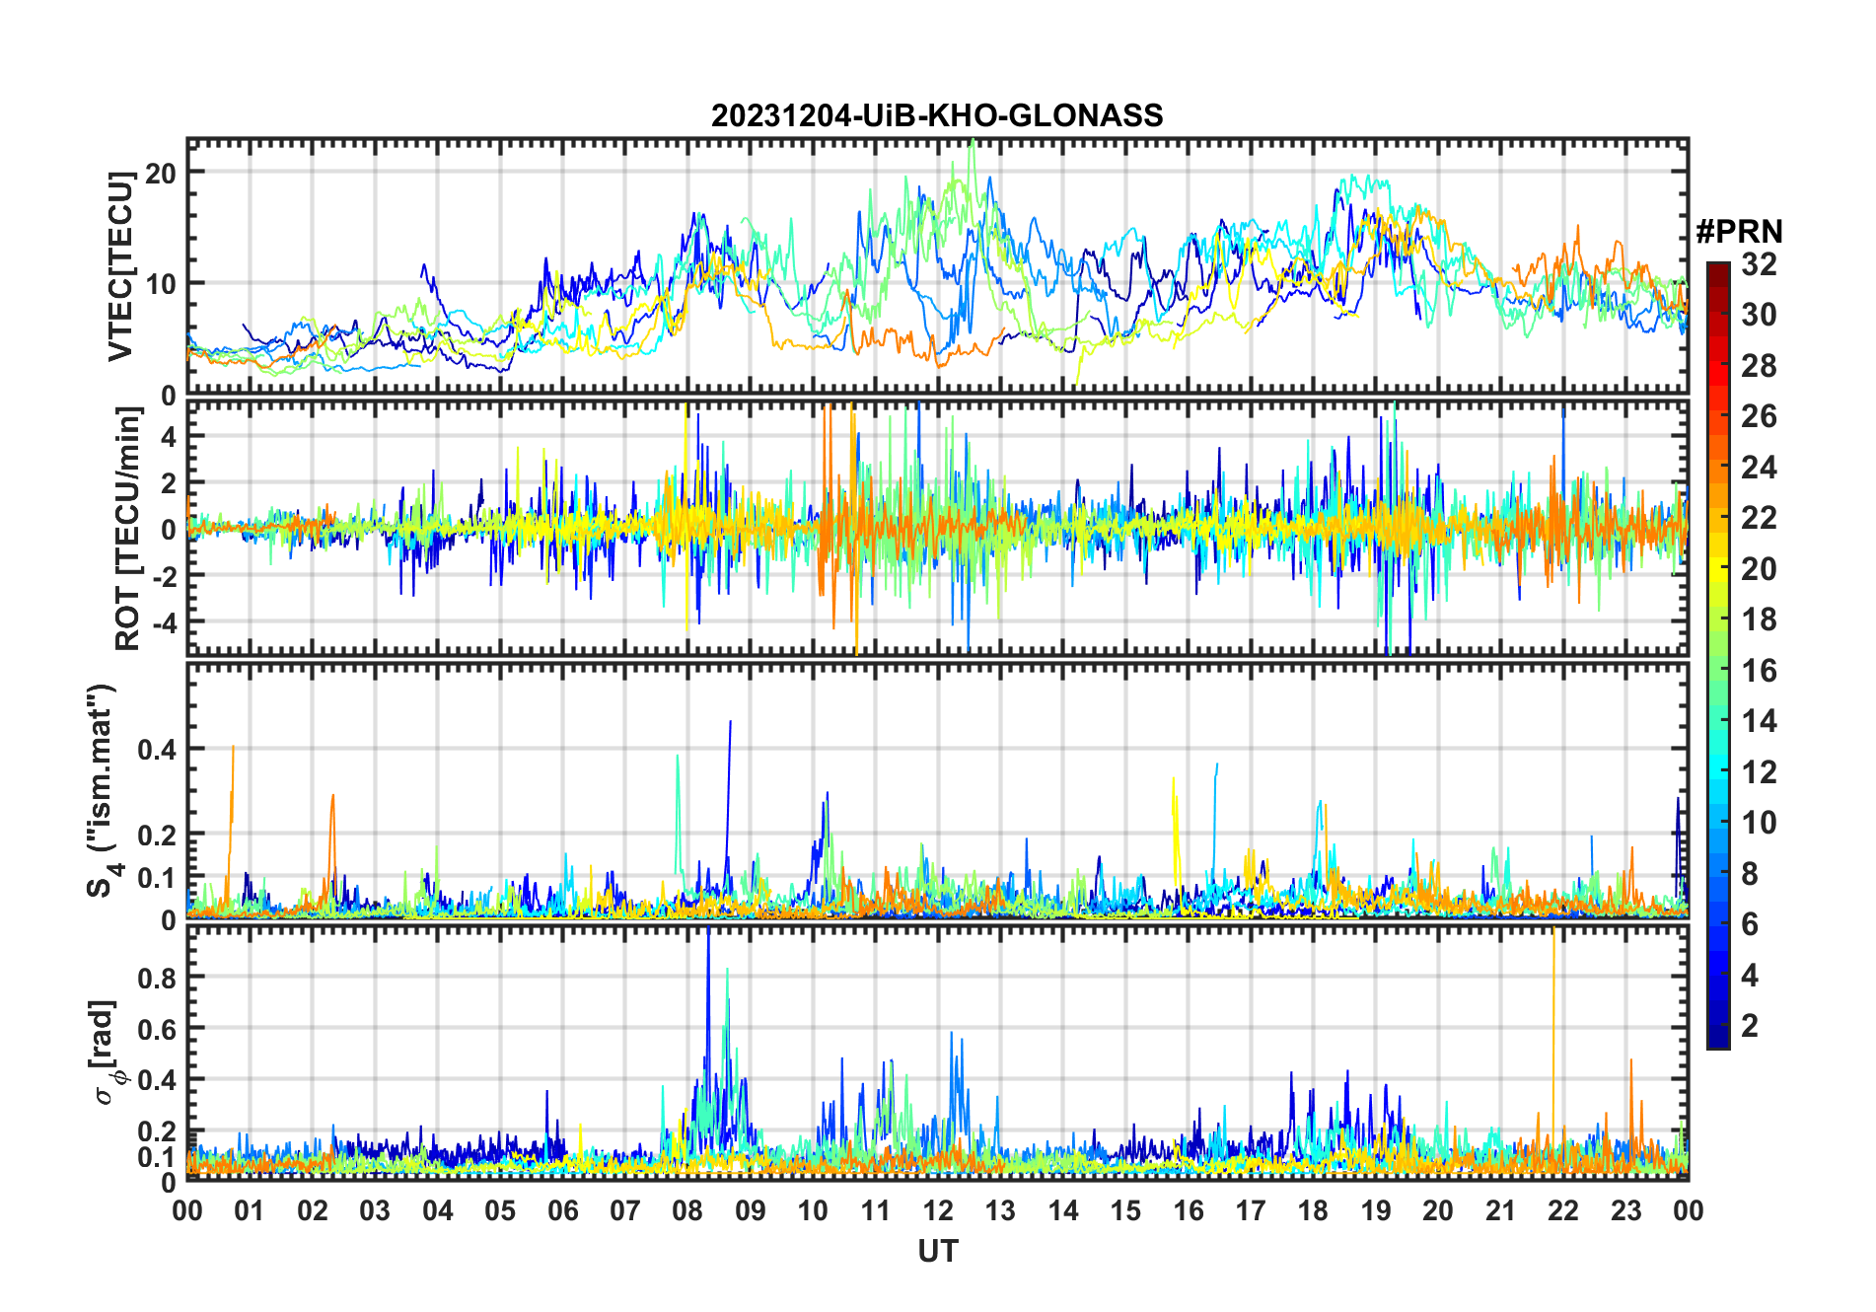Click the 12 hour tick on the UT axis
This screenshot has width=1876, height=1312.
[x=938, y=1210]
